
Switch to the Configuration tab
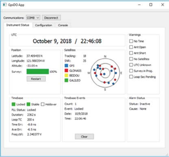43,25
